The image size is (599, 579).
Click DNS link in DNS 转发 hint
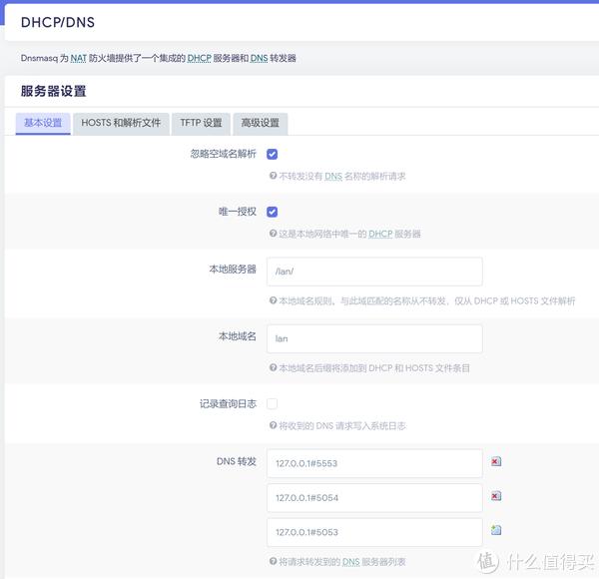351,562
